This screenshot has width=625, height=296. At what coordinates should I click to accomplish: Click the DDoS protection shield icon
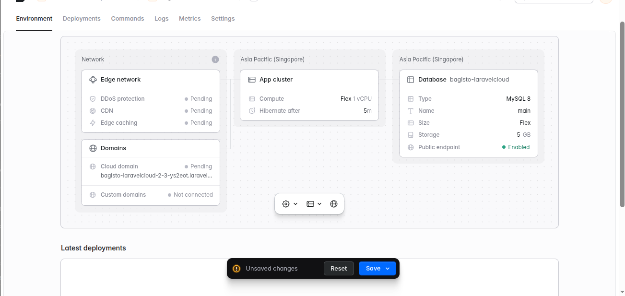pyautogui.click(x=93, y=99)
